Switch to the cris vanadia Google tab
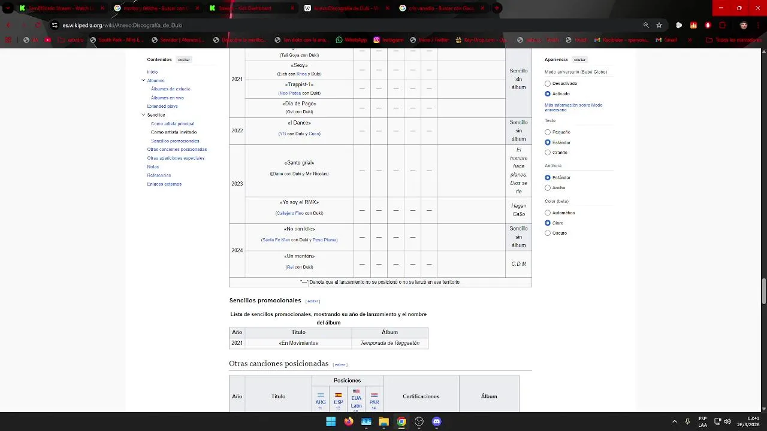767x431 pixels. (442, 8)
